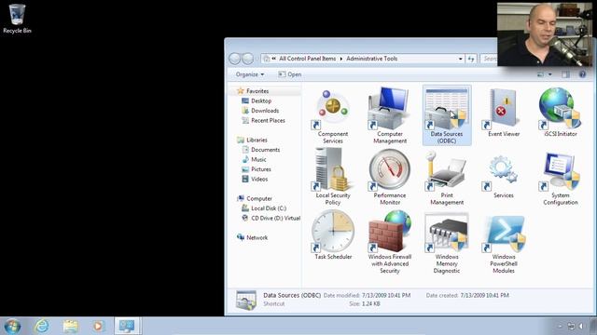Viewport: 597px width, 335px height.
Task: Select Recent Places in navigation pane
Action: [x=268, y=121]
